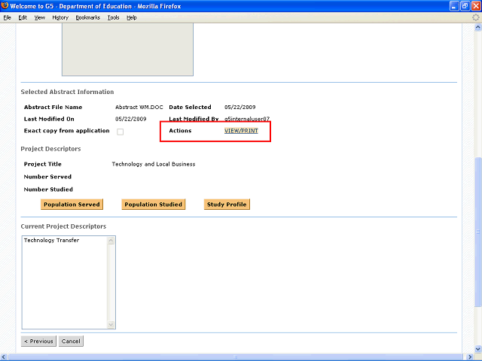Click the descriptors list scroll-down arrow

(x=111, y=324)
